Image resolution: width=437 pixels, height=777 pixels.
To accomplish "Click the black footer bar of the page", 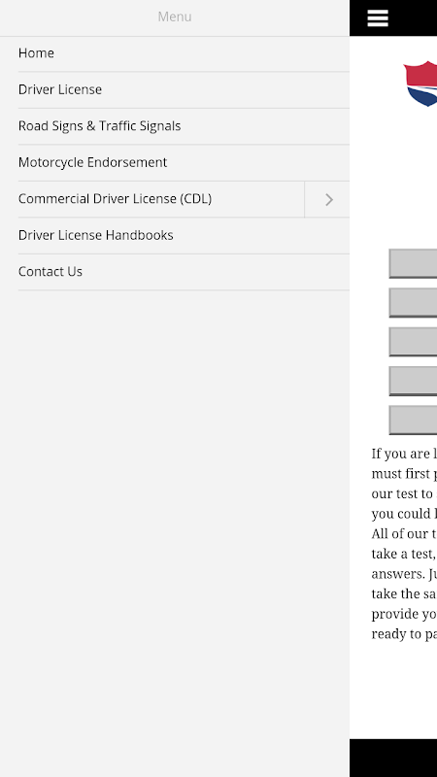I will (393, 758).
